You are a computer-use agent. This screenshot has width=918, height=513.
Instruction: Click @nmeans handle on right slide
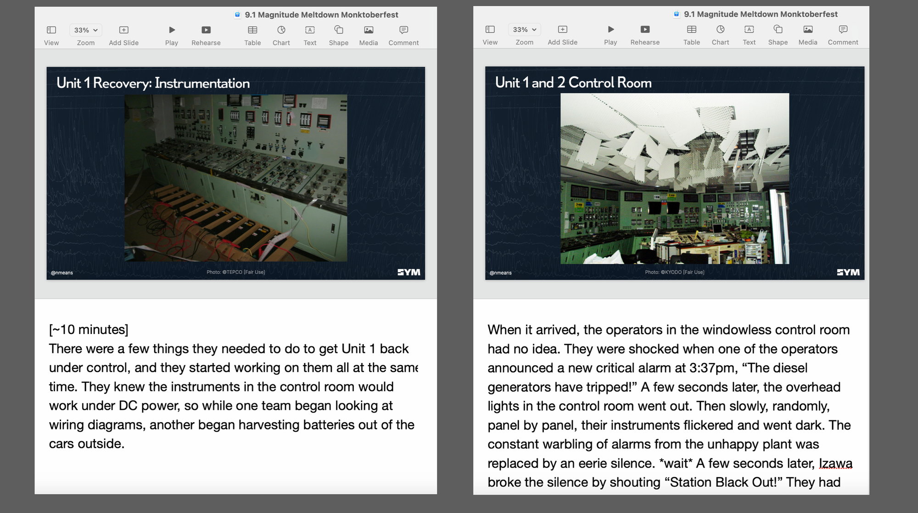[500, 273]
